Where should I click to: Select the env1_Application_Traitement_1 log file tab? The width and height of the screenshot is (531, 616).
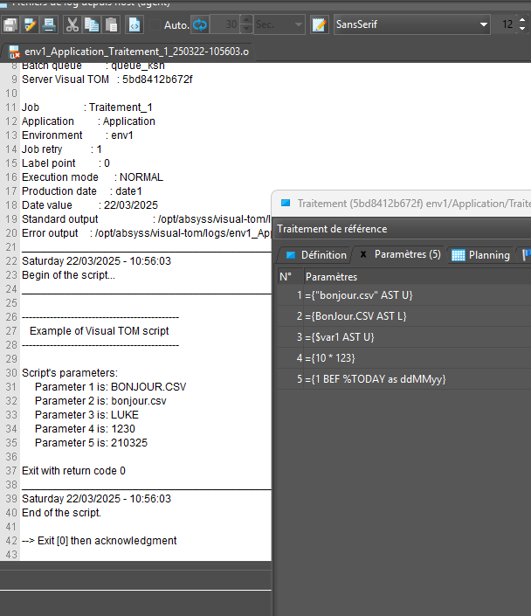[129, 52]
